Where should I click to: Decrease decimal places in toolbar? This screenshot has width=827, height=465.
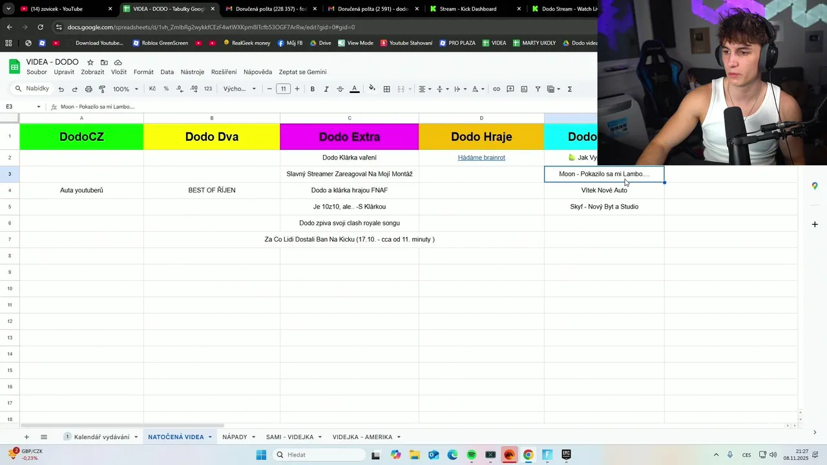180,89
